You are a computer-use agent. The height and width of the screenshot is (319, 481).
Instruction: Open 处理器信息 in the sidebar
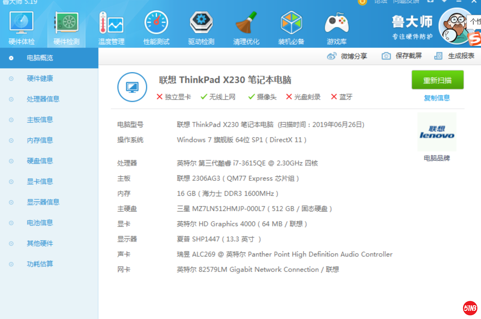click(x=43, y=99)
